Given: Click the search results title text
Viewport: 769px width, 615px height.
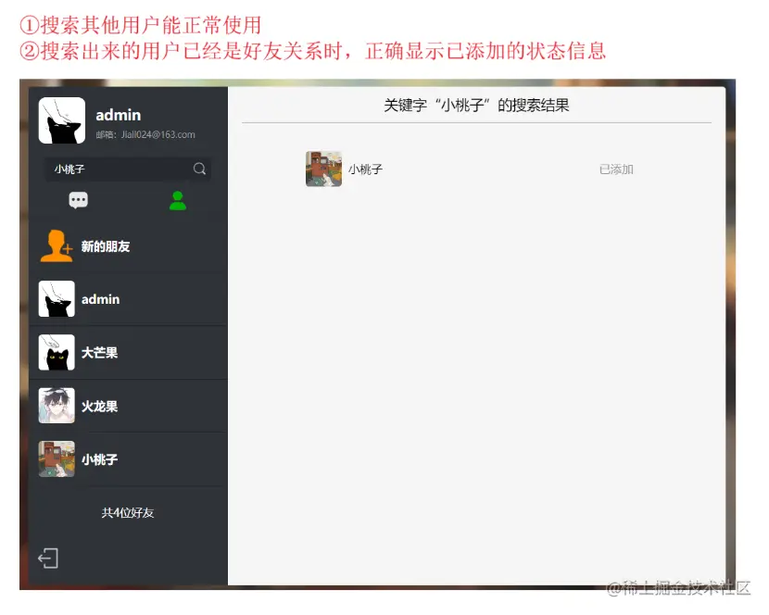Looking at the screenshot, I should click(x=476, y=105).
